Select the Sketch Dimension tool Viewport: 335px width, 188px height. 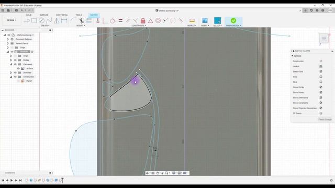64,21
